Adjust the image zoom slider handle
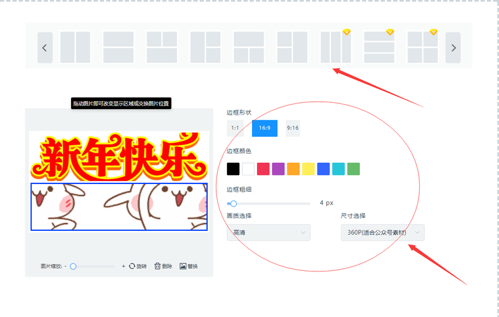The width and height of the screenshot is (499, 317). pos(73,266)
